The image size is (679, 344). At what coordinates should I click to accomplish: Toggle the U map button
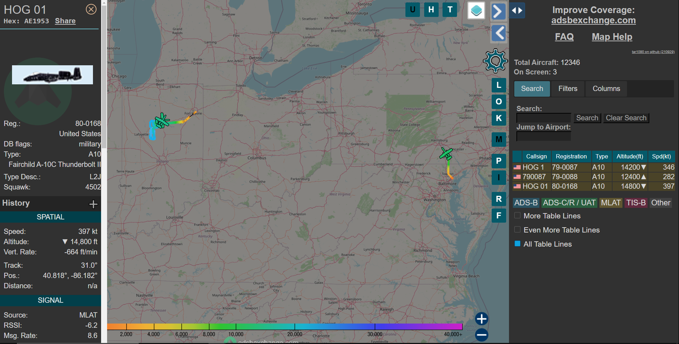pyautogui.click(x=412, y=10)
